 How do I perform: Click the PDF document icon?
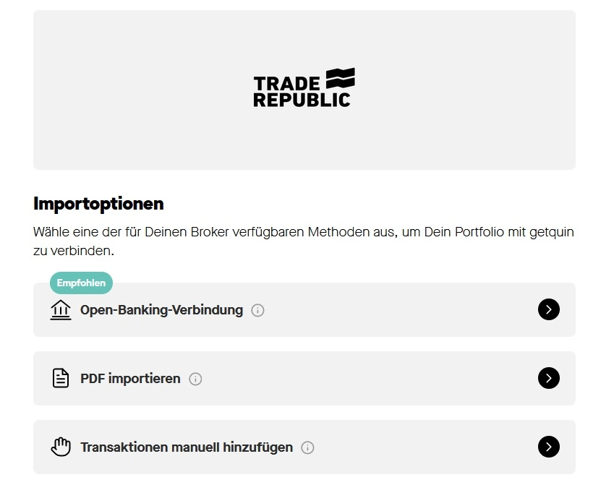point(61,378)
